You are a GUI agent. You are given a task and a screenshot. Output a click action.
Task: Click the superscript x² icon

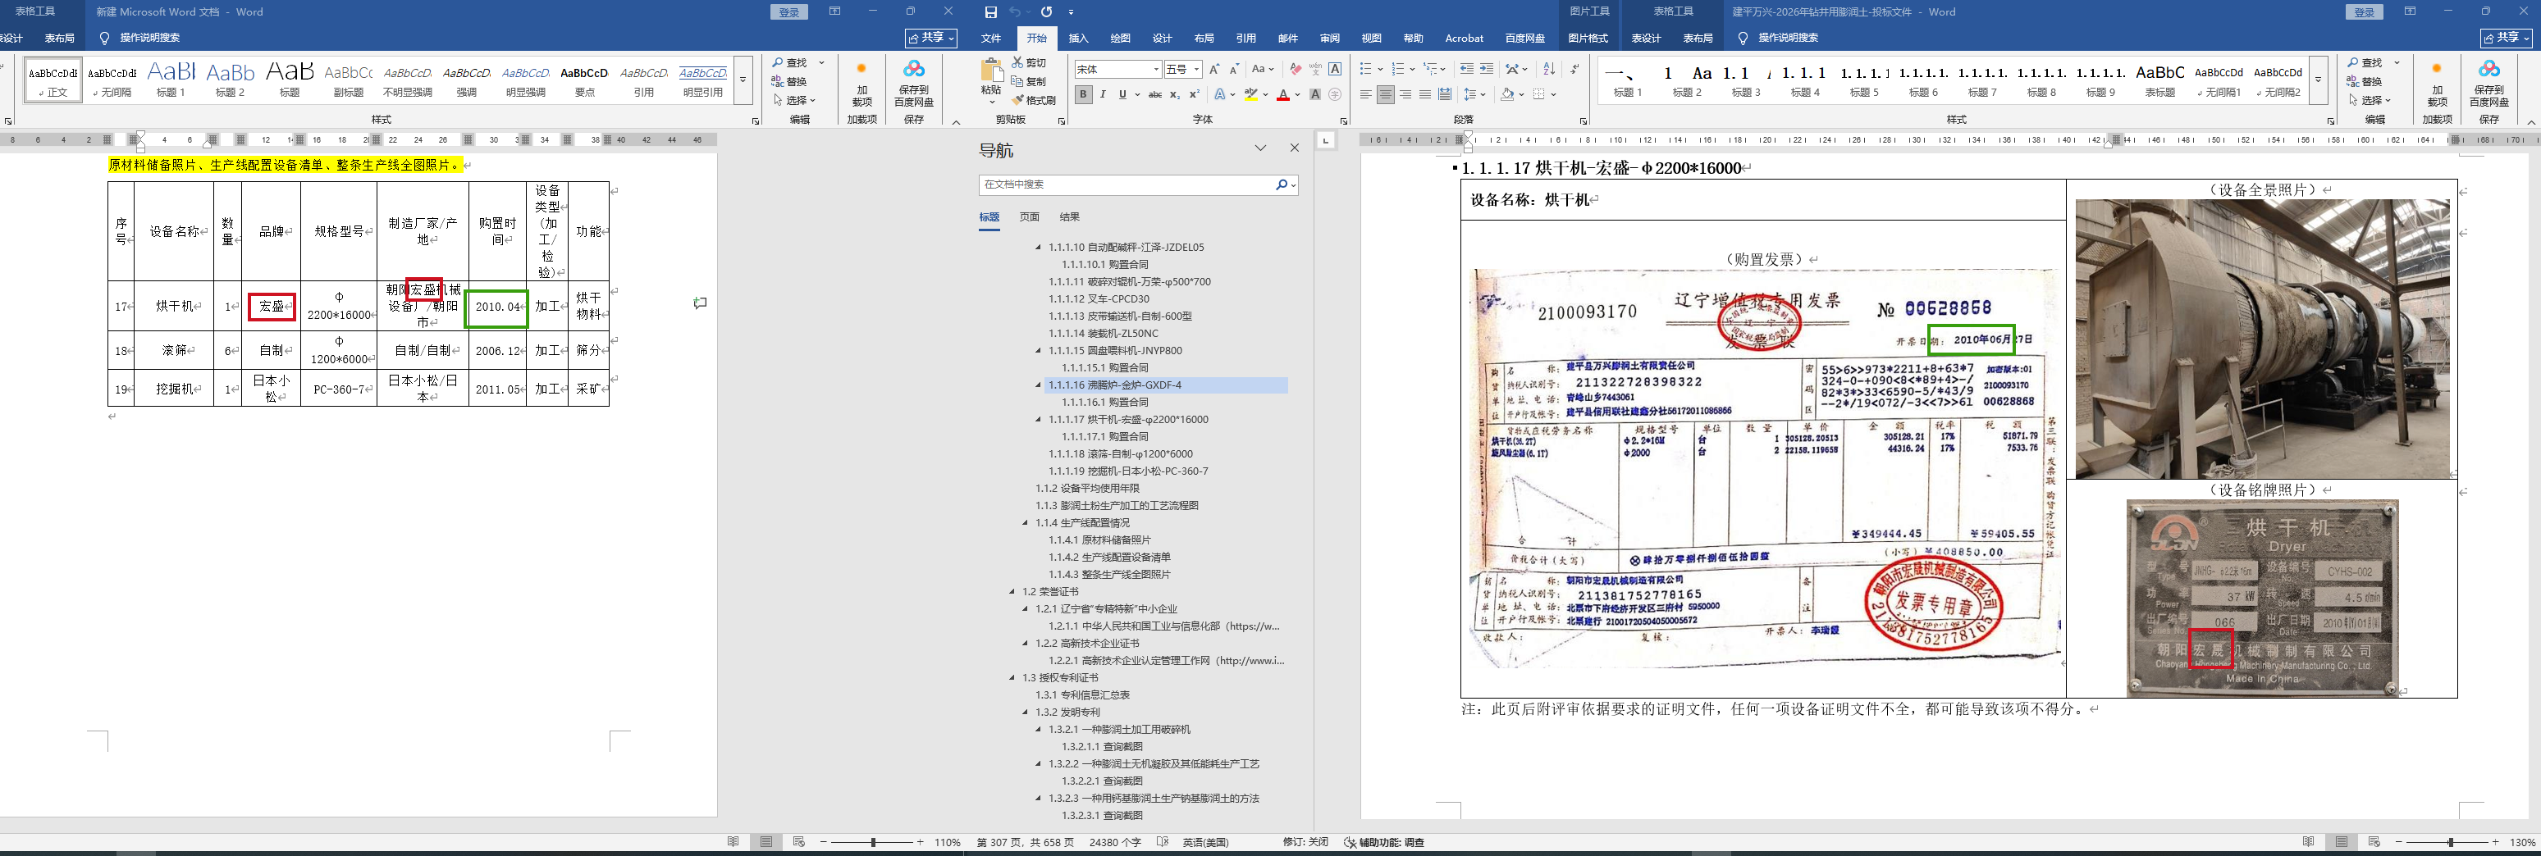[x=1194, y=94]
